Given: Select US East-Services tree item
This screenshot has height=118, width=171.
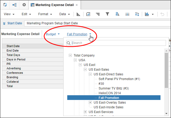Looking at the screenshot, I should (x=101, y=112).
